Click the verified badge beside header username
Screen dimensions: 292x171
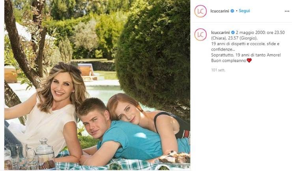pos(232,11)
